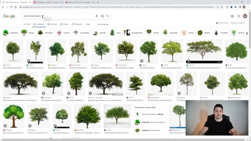The height and width of the screenshot is (141, 251).
Task: Filter by the 'animado' suggestion chip
Action: (11, 33)
